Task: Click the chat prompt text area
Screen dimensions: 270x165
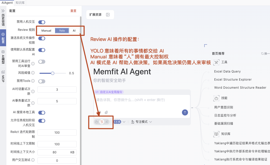Action: point(142,102)
